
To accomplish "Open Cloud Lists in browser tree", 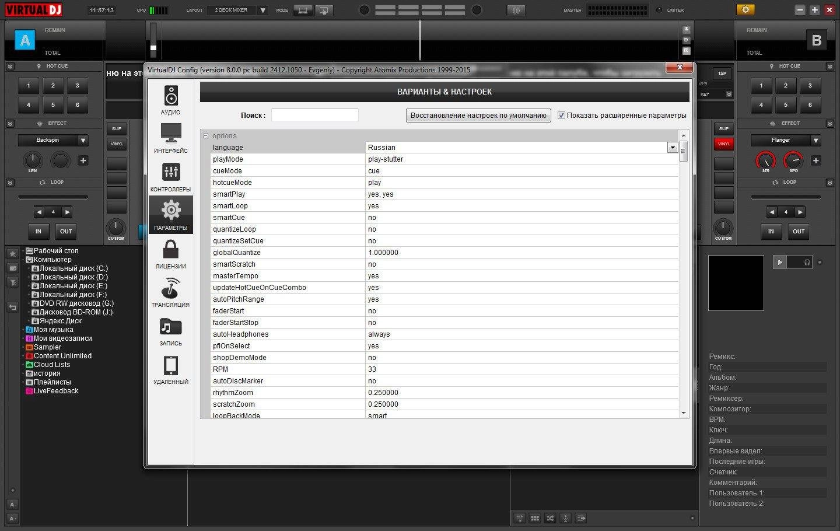I will 52,365.
